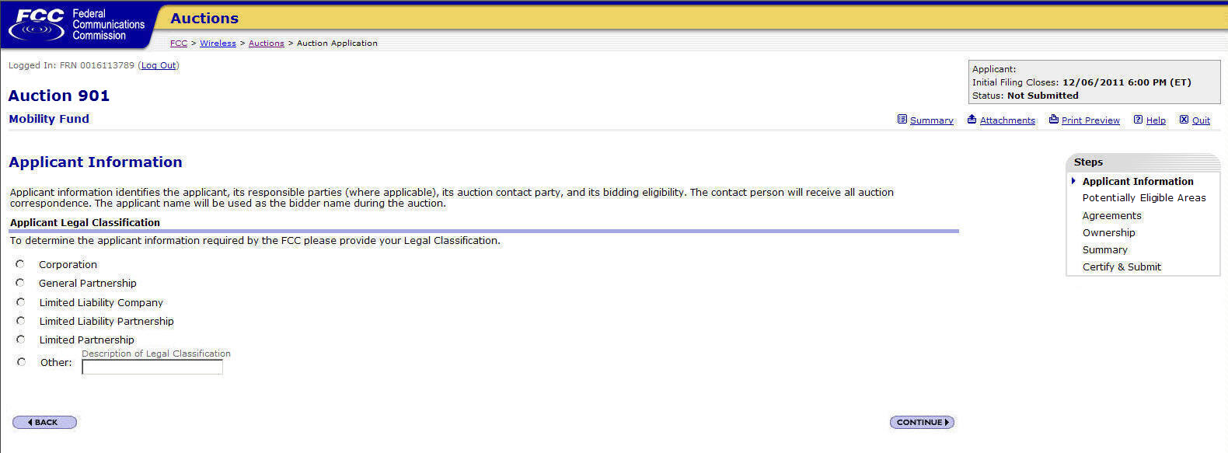Go to Agreements step
The height and width of the screenshot is (453, 1228).
coord(1112,216)
